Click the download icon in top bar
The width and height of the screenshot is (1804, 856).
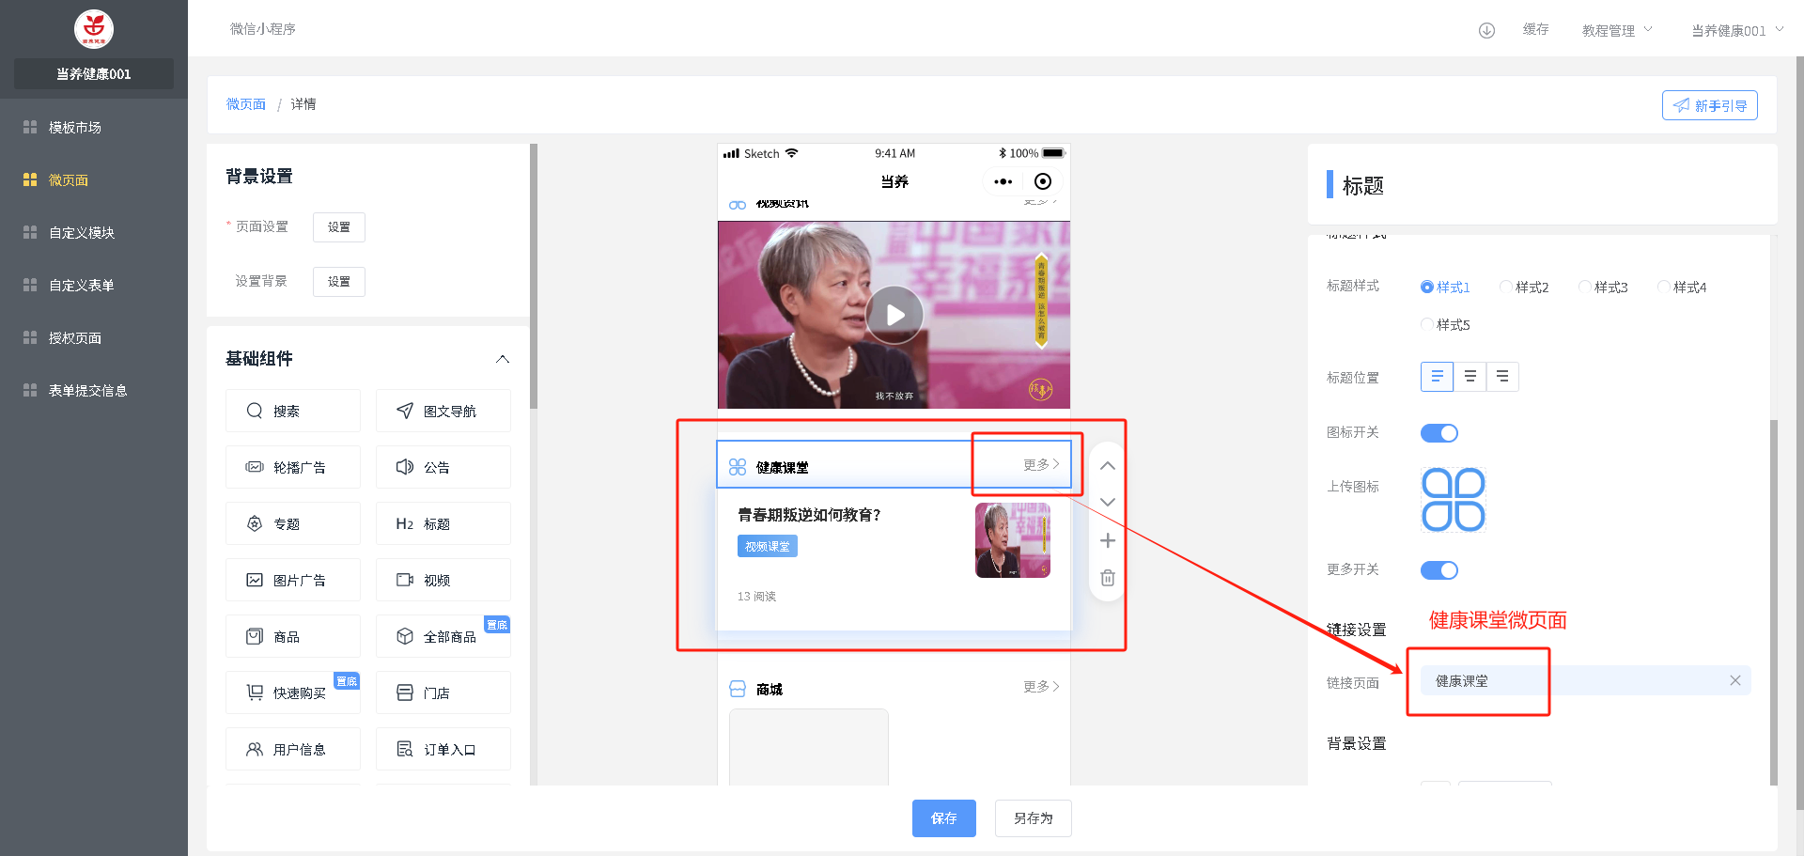(x=1486, y=30)
